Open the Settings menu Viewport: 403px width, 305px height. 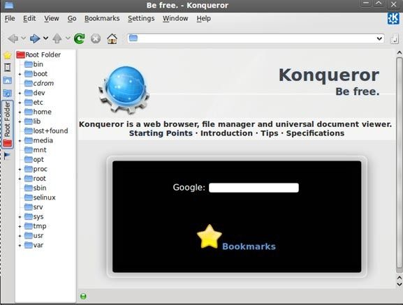coord(141,18)
